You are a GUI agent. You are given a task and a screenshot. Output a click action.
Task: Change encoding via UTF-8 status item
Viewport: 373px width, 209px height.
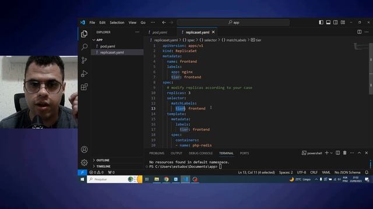point(301,172)
